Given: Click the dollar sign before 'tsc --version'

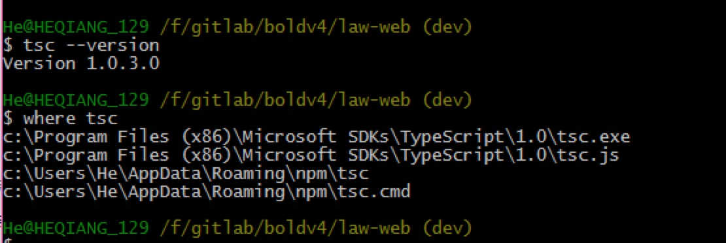Looking at the screenshot, I should pyautogui.click(x=8, y=45).
